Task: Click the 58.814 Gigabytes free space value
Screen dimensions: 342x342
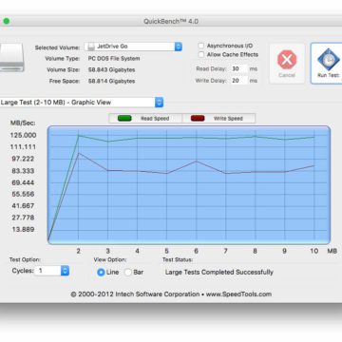Action: 111,81
